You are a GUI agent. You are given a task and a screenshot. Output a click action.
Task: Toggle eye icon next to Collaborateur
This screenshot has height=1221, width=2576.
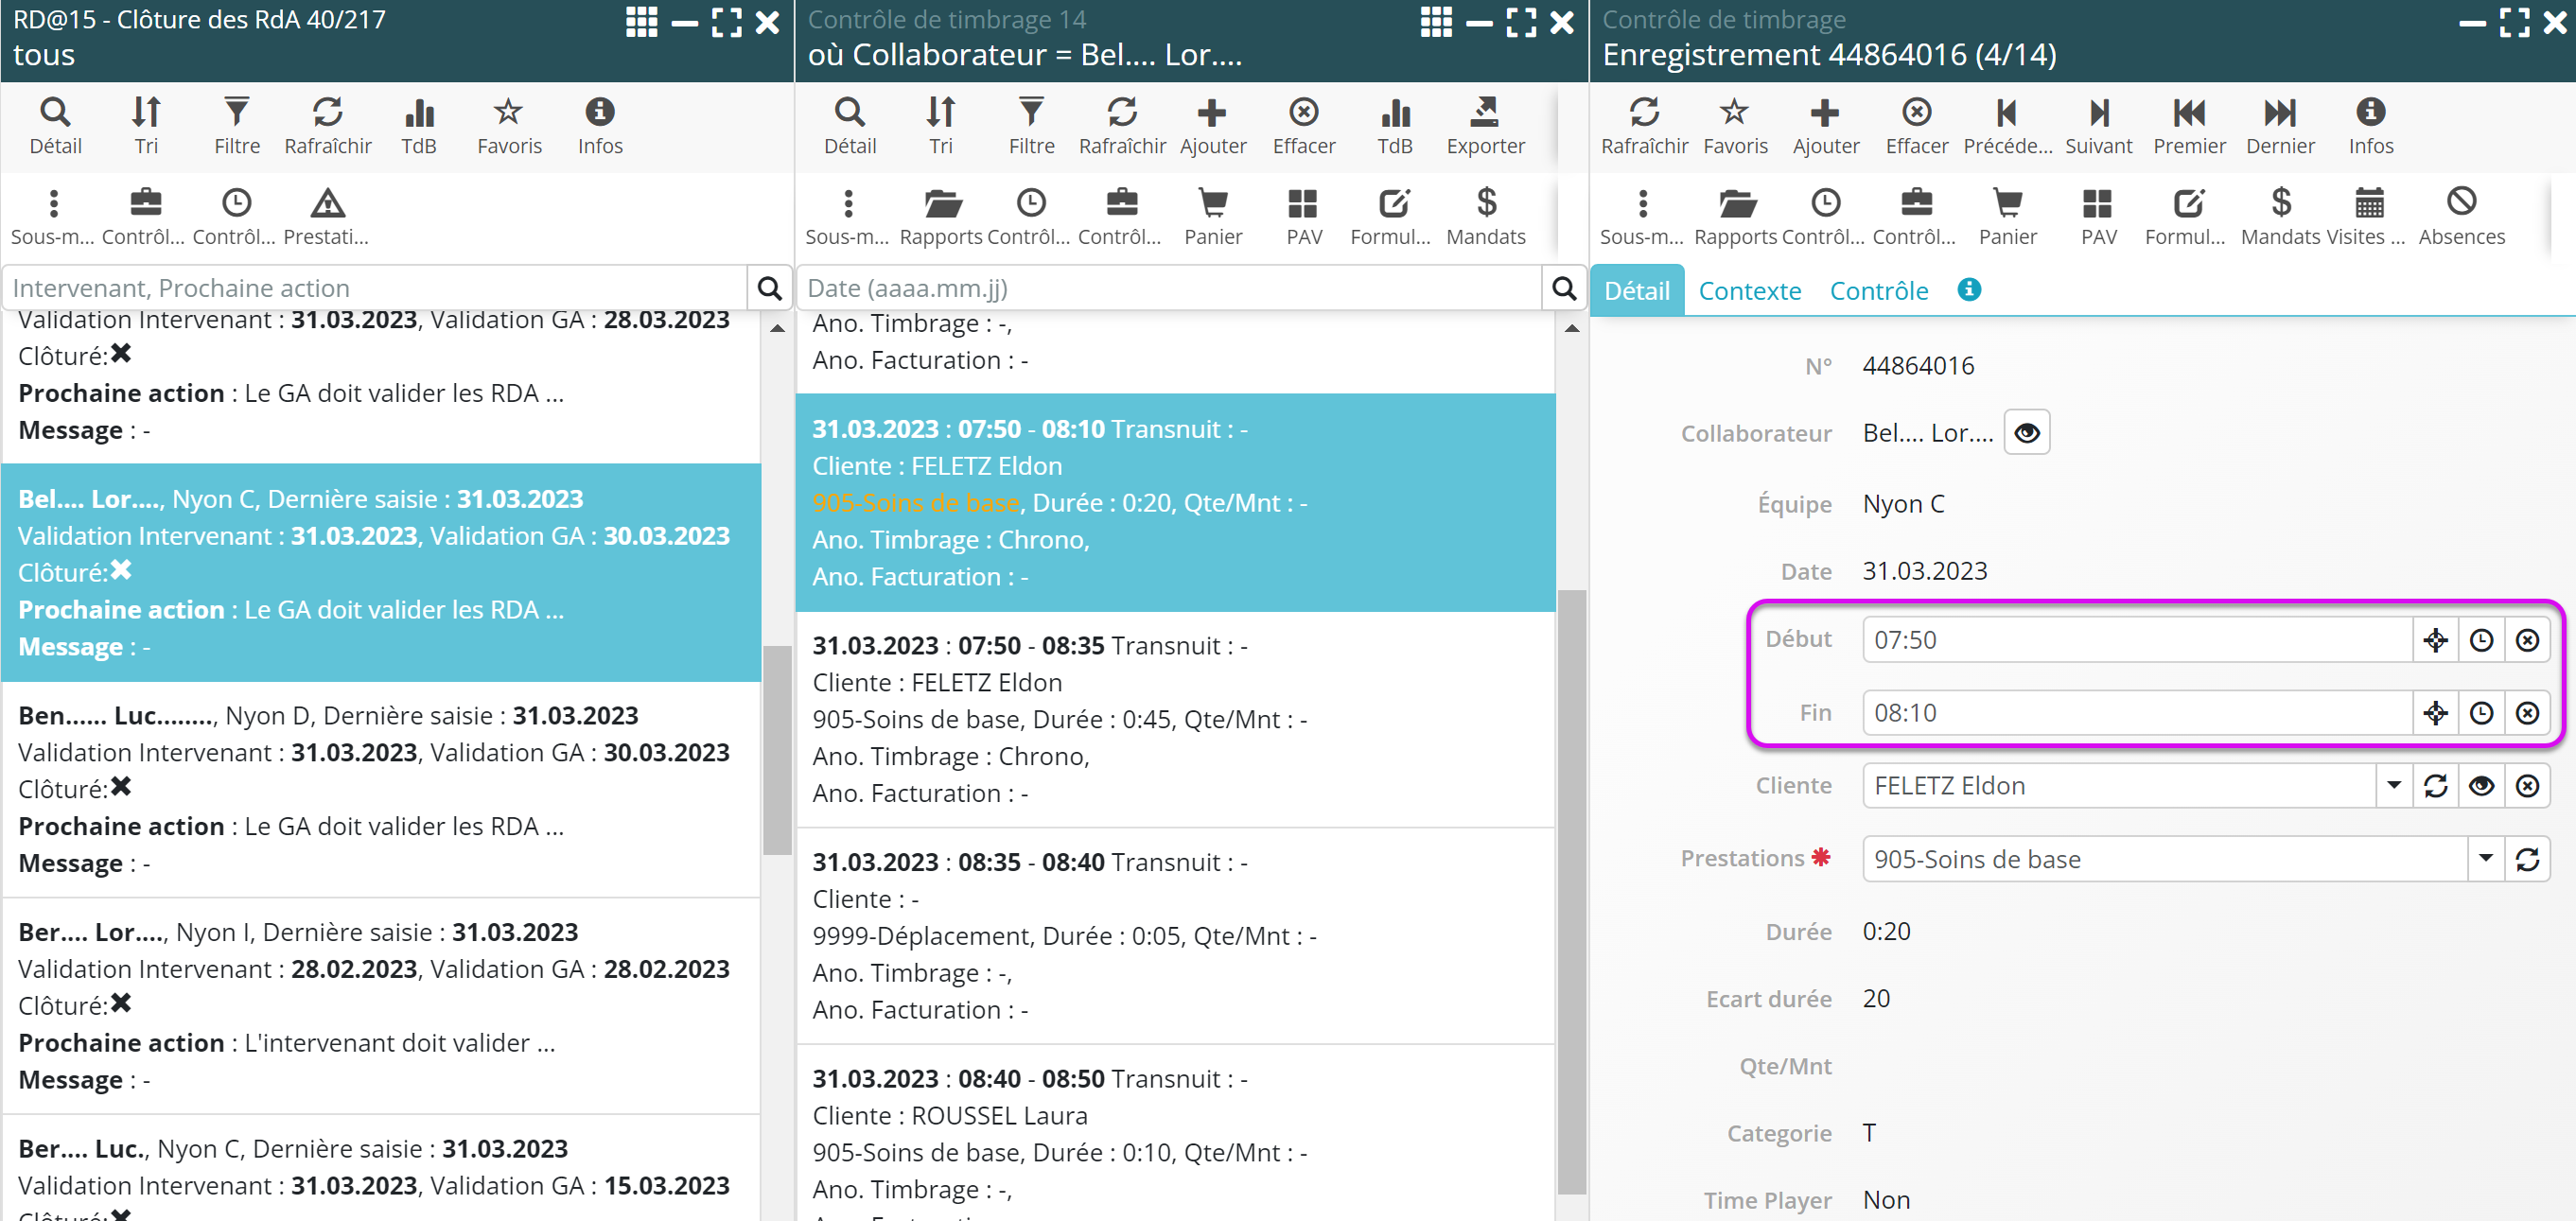coord(2026,433)
